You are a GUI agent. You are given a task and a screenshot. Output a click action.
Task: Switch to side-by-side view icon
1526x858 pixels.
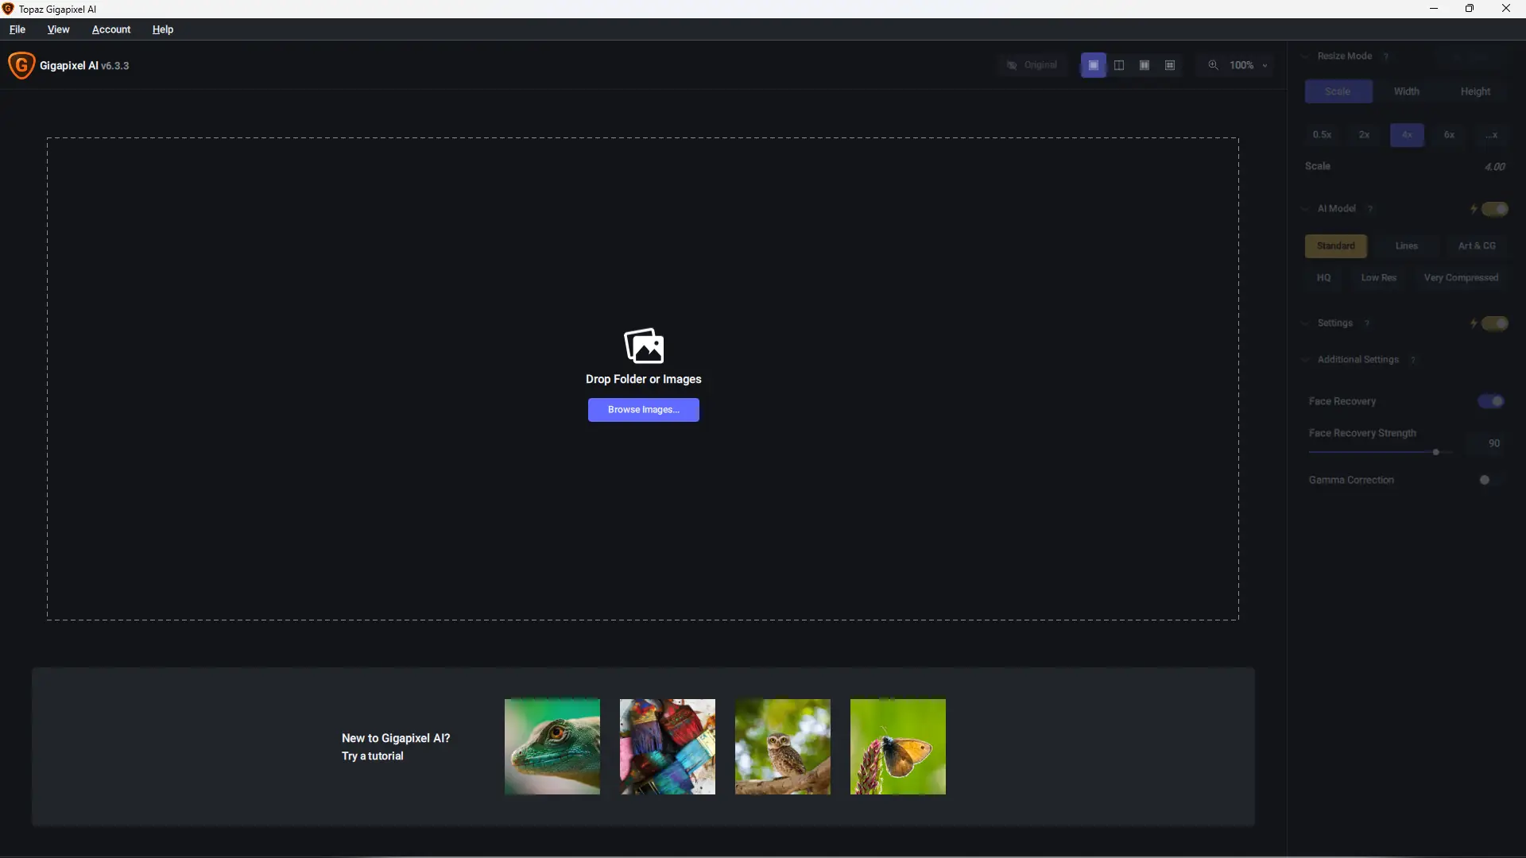point(1144,65)
